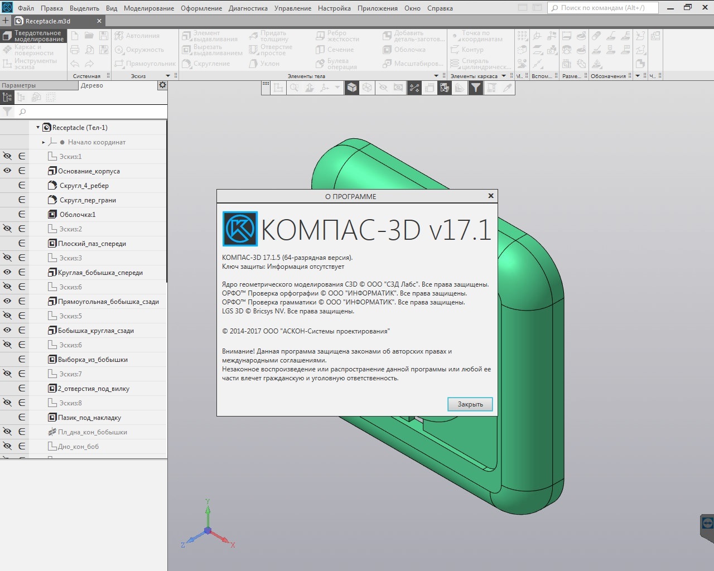Viewport: 714px width, 571px height.
Task: Click the save diskette icon
Action: tap(104, 35)
